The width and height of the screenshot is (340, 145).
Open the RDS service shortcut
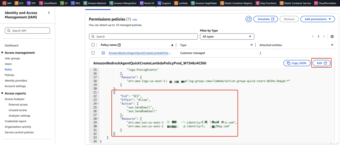click(75, 3)
